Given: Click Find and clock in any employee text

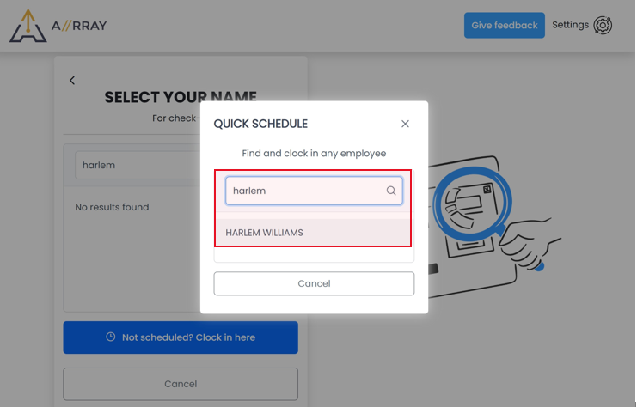Looking at the screenshot, I should click(x=314, y=154).
